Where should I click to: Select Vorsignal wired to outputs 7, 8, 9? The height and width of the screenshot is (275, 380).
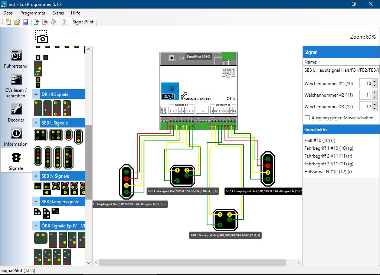click(x=225, y=220)
